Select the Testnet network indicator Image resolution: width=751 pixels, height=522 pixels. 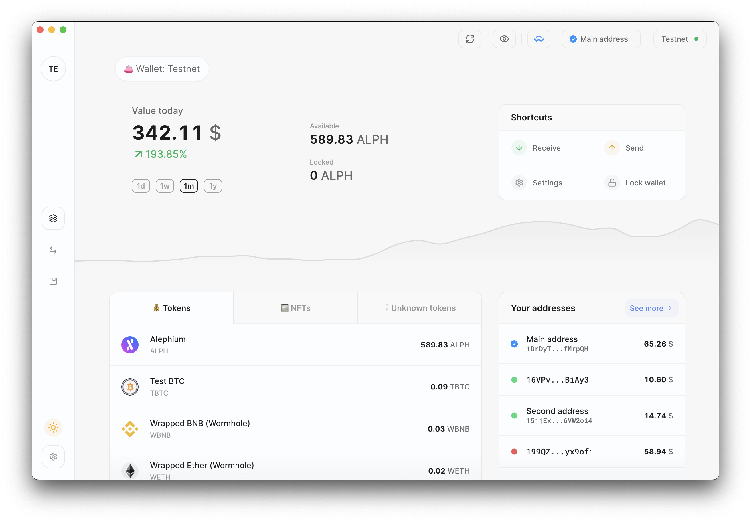[x=680, y=39]
